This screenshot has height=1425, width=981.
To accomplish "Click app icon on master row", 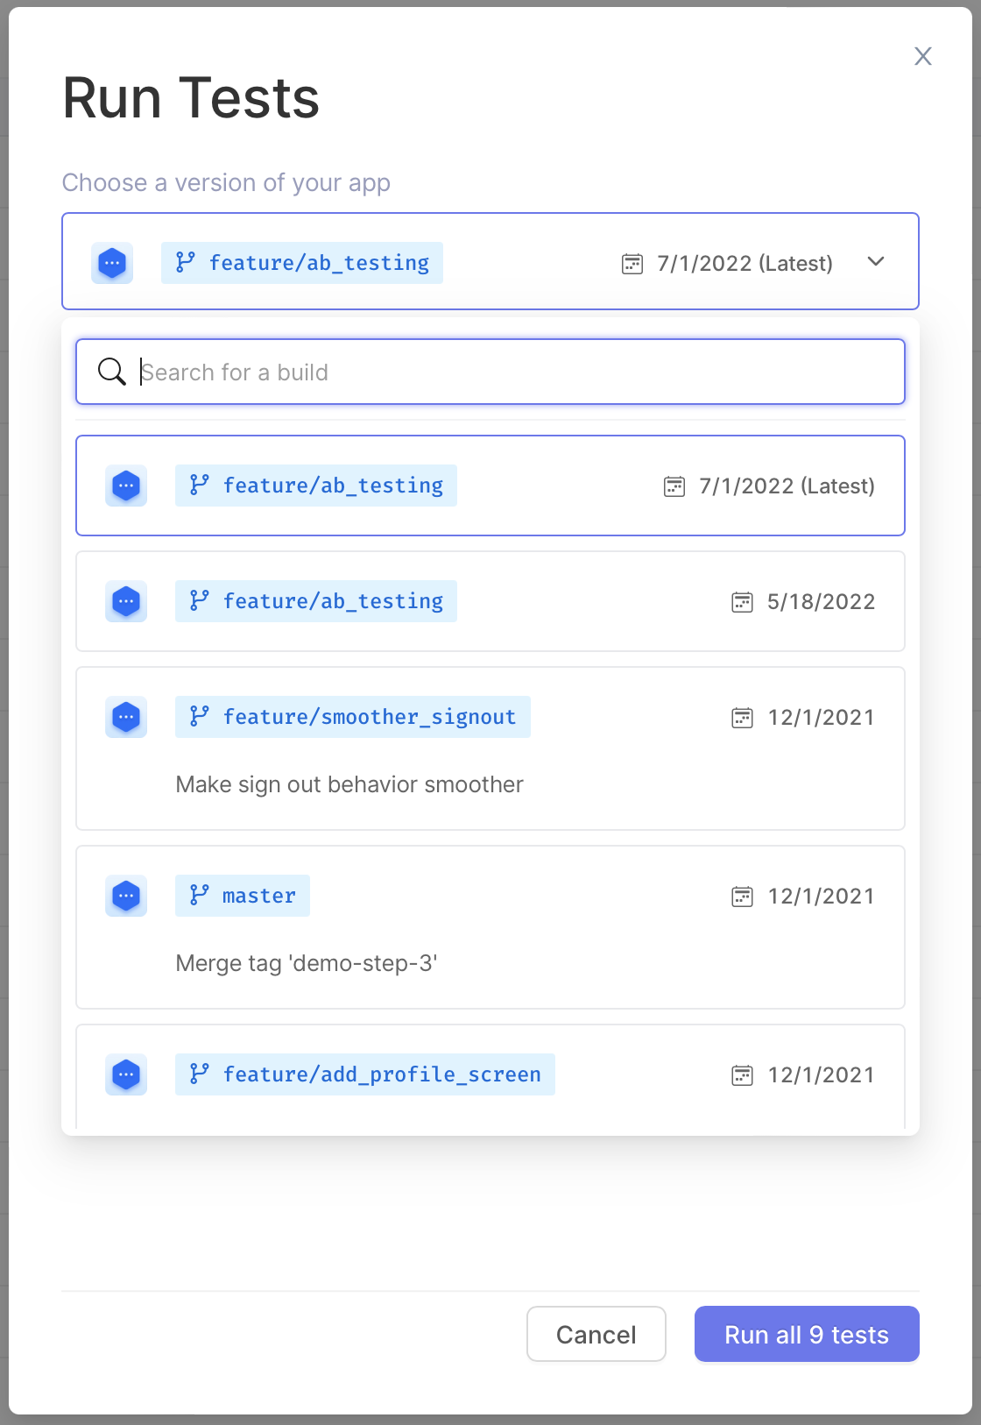I will (x=126, y=896).
